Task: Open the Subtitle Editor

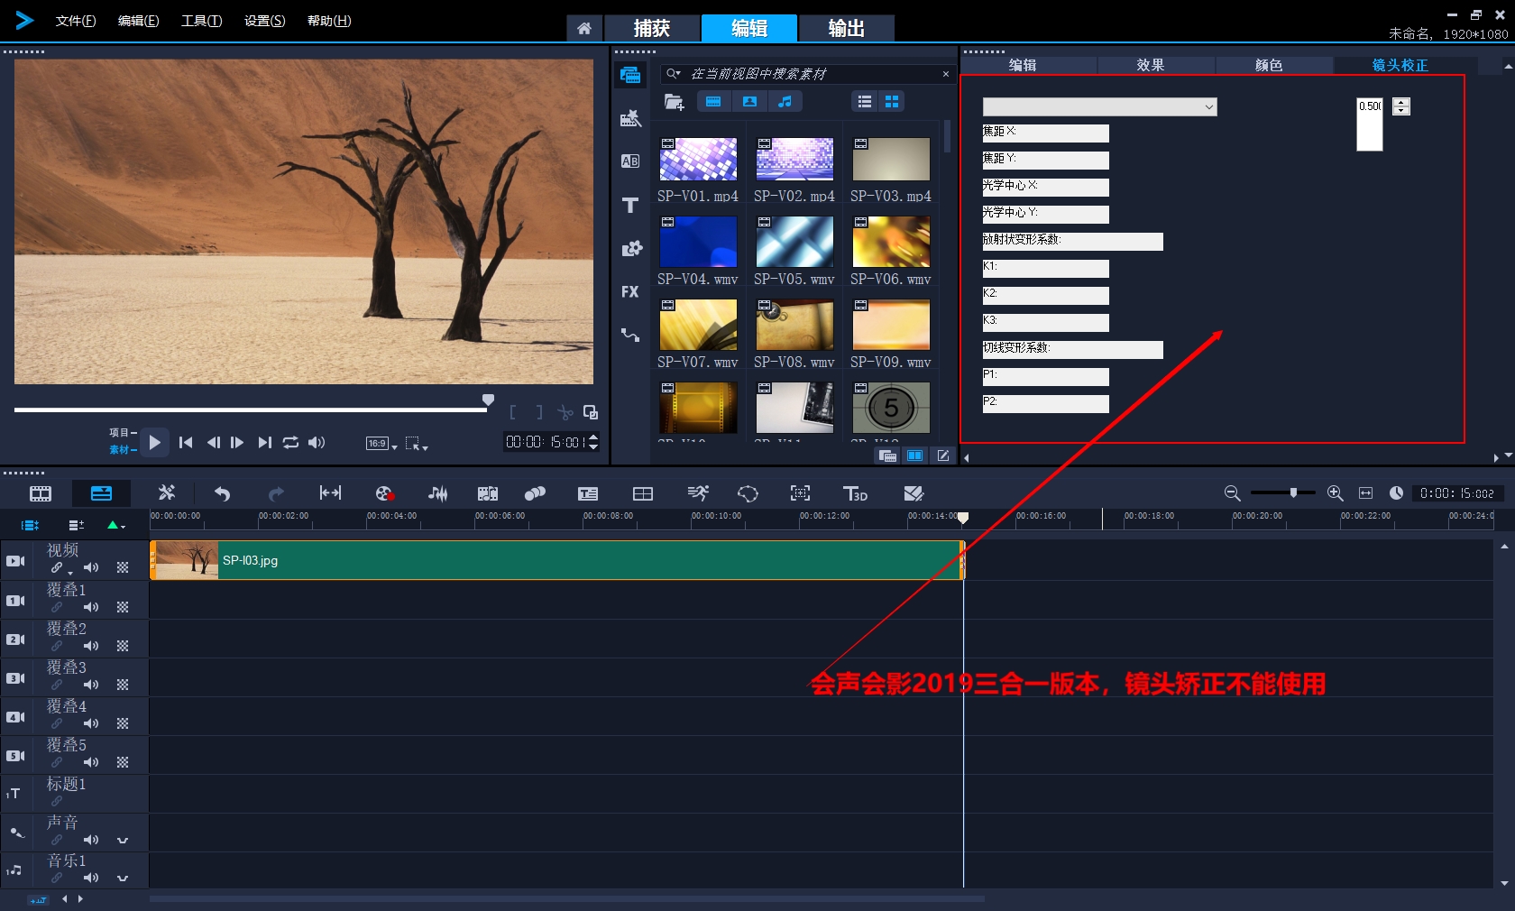Action: point(588,493)
